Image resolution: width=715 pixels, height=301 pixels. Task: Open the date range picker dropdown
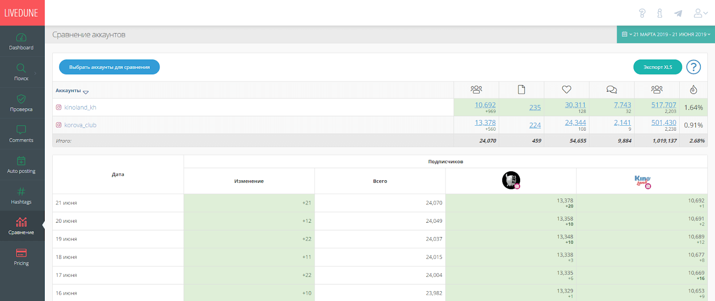point(666,34)
